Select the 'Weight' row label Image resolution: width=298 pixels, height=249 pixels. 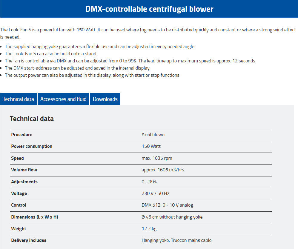click(x=19, y=229)
